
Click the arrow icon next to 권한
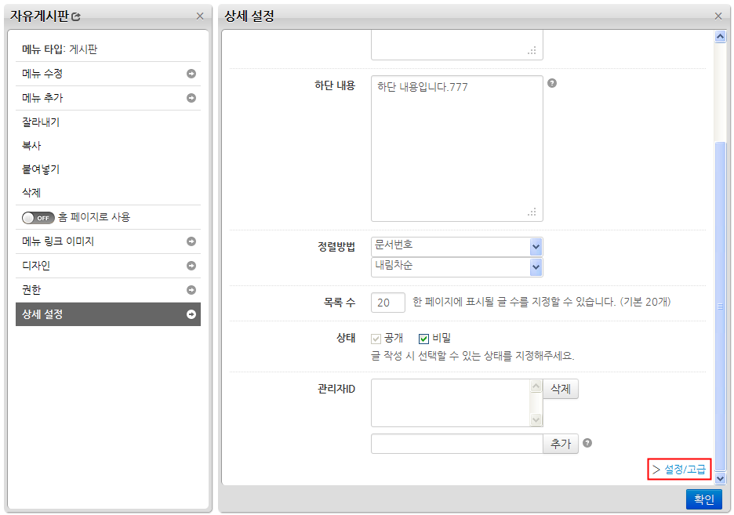[191, 290]
